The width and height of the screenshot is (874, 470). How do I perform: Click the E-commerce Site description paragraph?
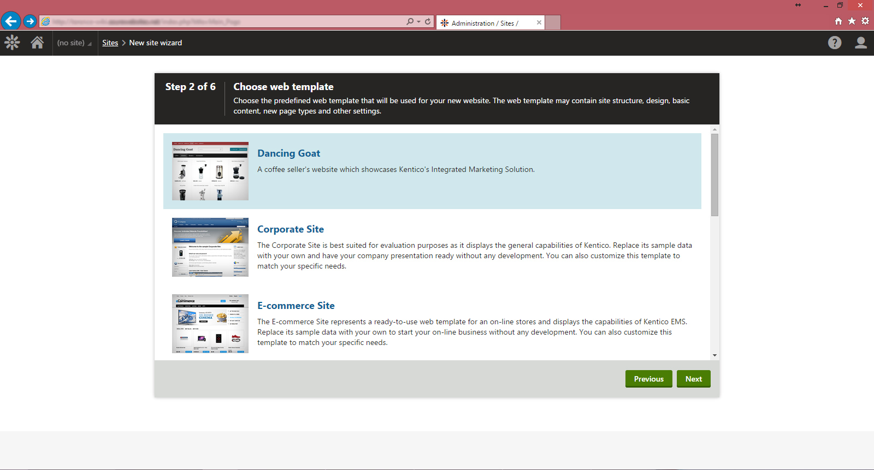click(x=473, y=332)
